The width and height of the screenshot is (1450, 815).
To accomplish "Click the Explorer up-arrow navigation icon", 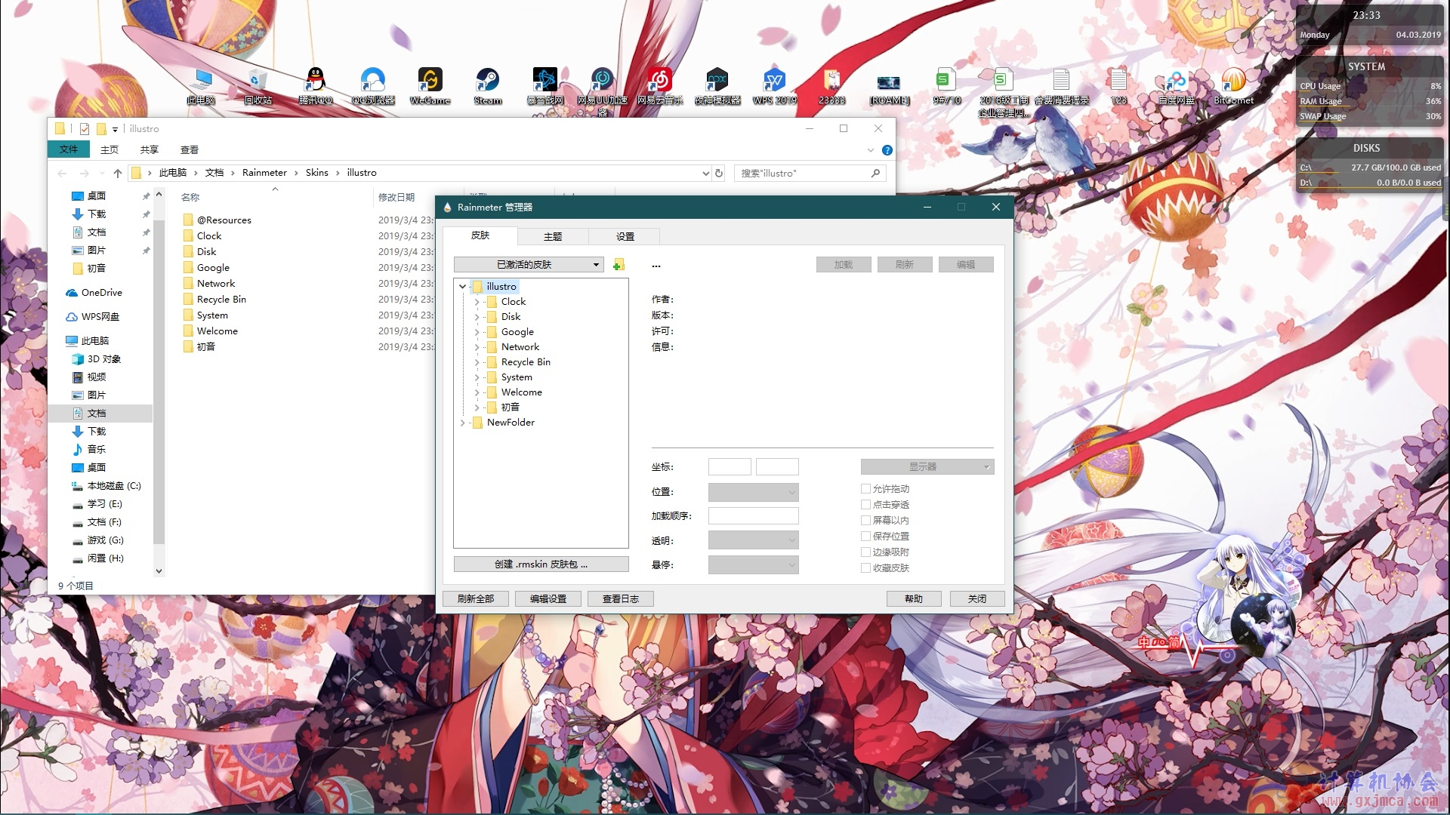I will [118, 173].
